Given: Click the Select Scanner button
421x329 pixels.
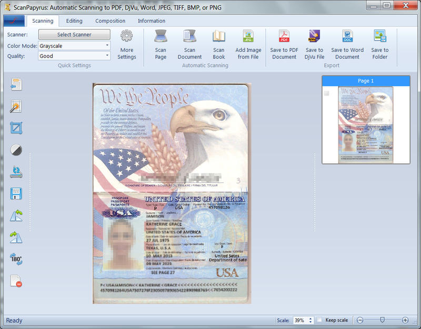Looking at the screenshot, I should point(74,34).
